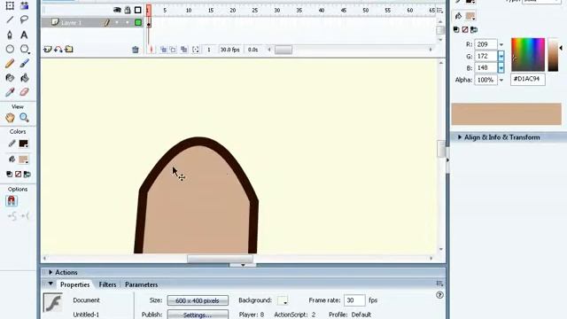Select the Hand tool
The width and height of the screenshot is (567, 319).
(10, 118)
